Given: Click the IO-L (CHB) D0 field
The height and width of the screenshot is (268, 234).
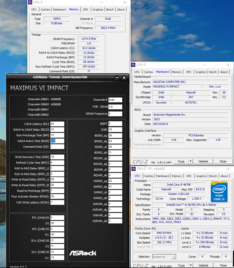Looking at the screenshot, I should pyautogui.click(x=57, y=252).
